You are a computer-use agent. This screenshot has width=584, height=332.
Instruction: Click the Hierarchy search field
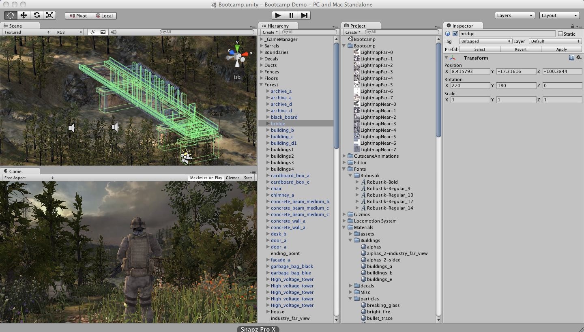pyautogui.click(x=309, y=32)
